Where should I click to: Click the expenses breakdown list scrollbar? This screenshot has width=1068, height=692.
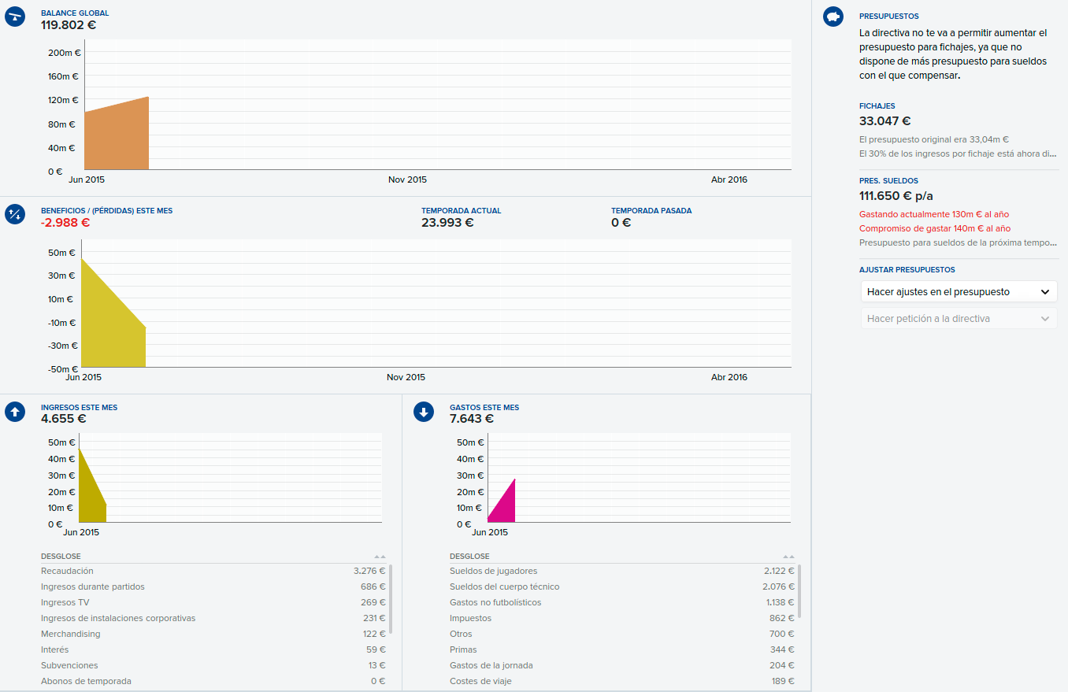click(799, 590)
